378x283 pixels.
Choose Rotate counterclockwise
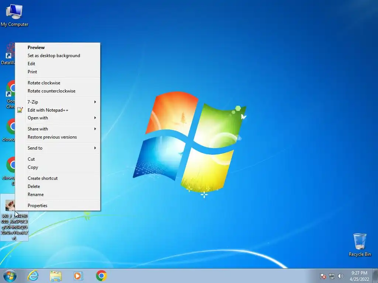click(x=58, y=91)
